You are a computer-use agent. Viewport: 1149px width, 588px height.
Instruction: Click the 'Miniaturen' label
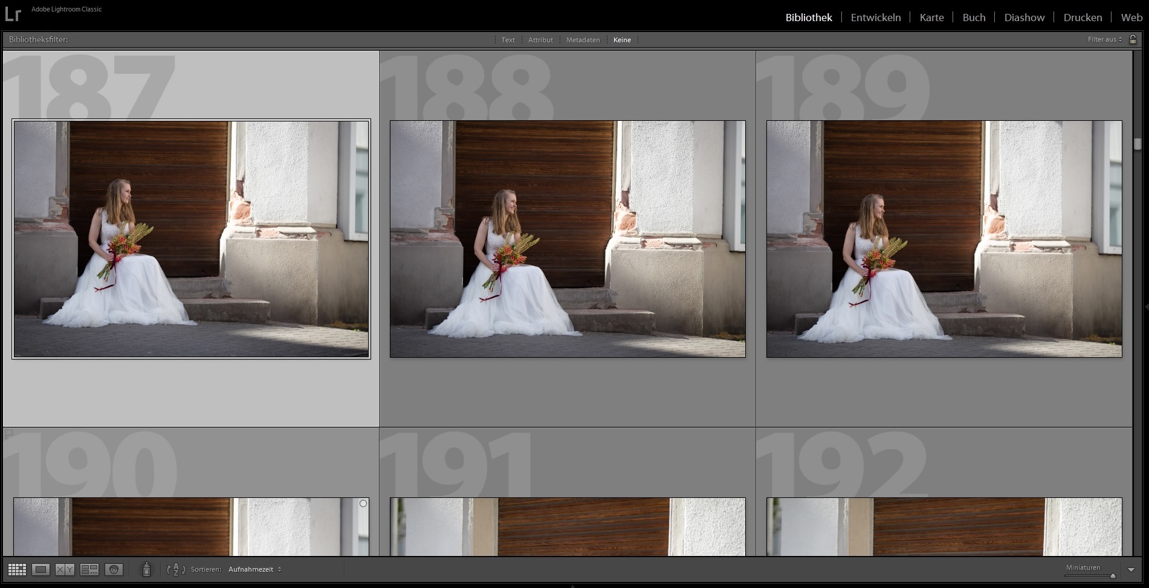(x=1083, y=567)
